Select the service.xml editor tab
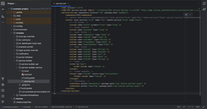Image resolution: width=207 pixels, height=109 pixels. point(61,4)
